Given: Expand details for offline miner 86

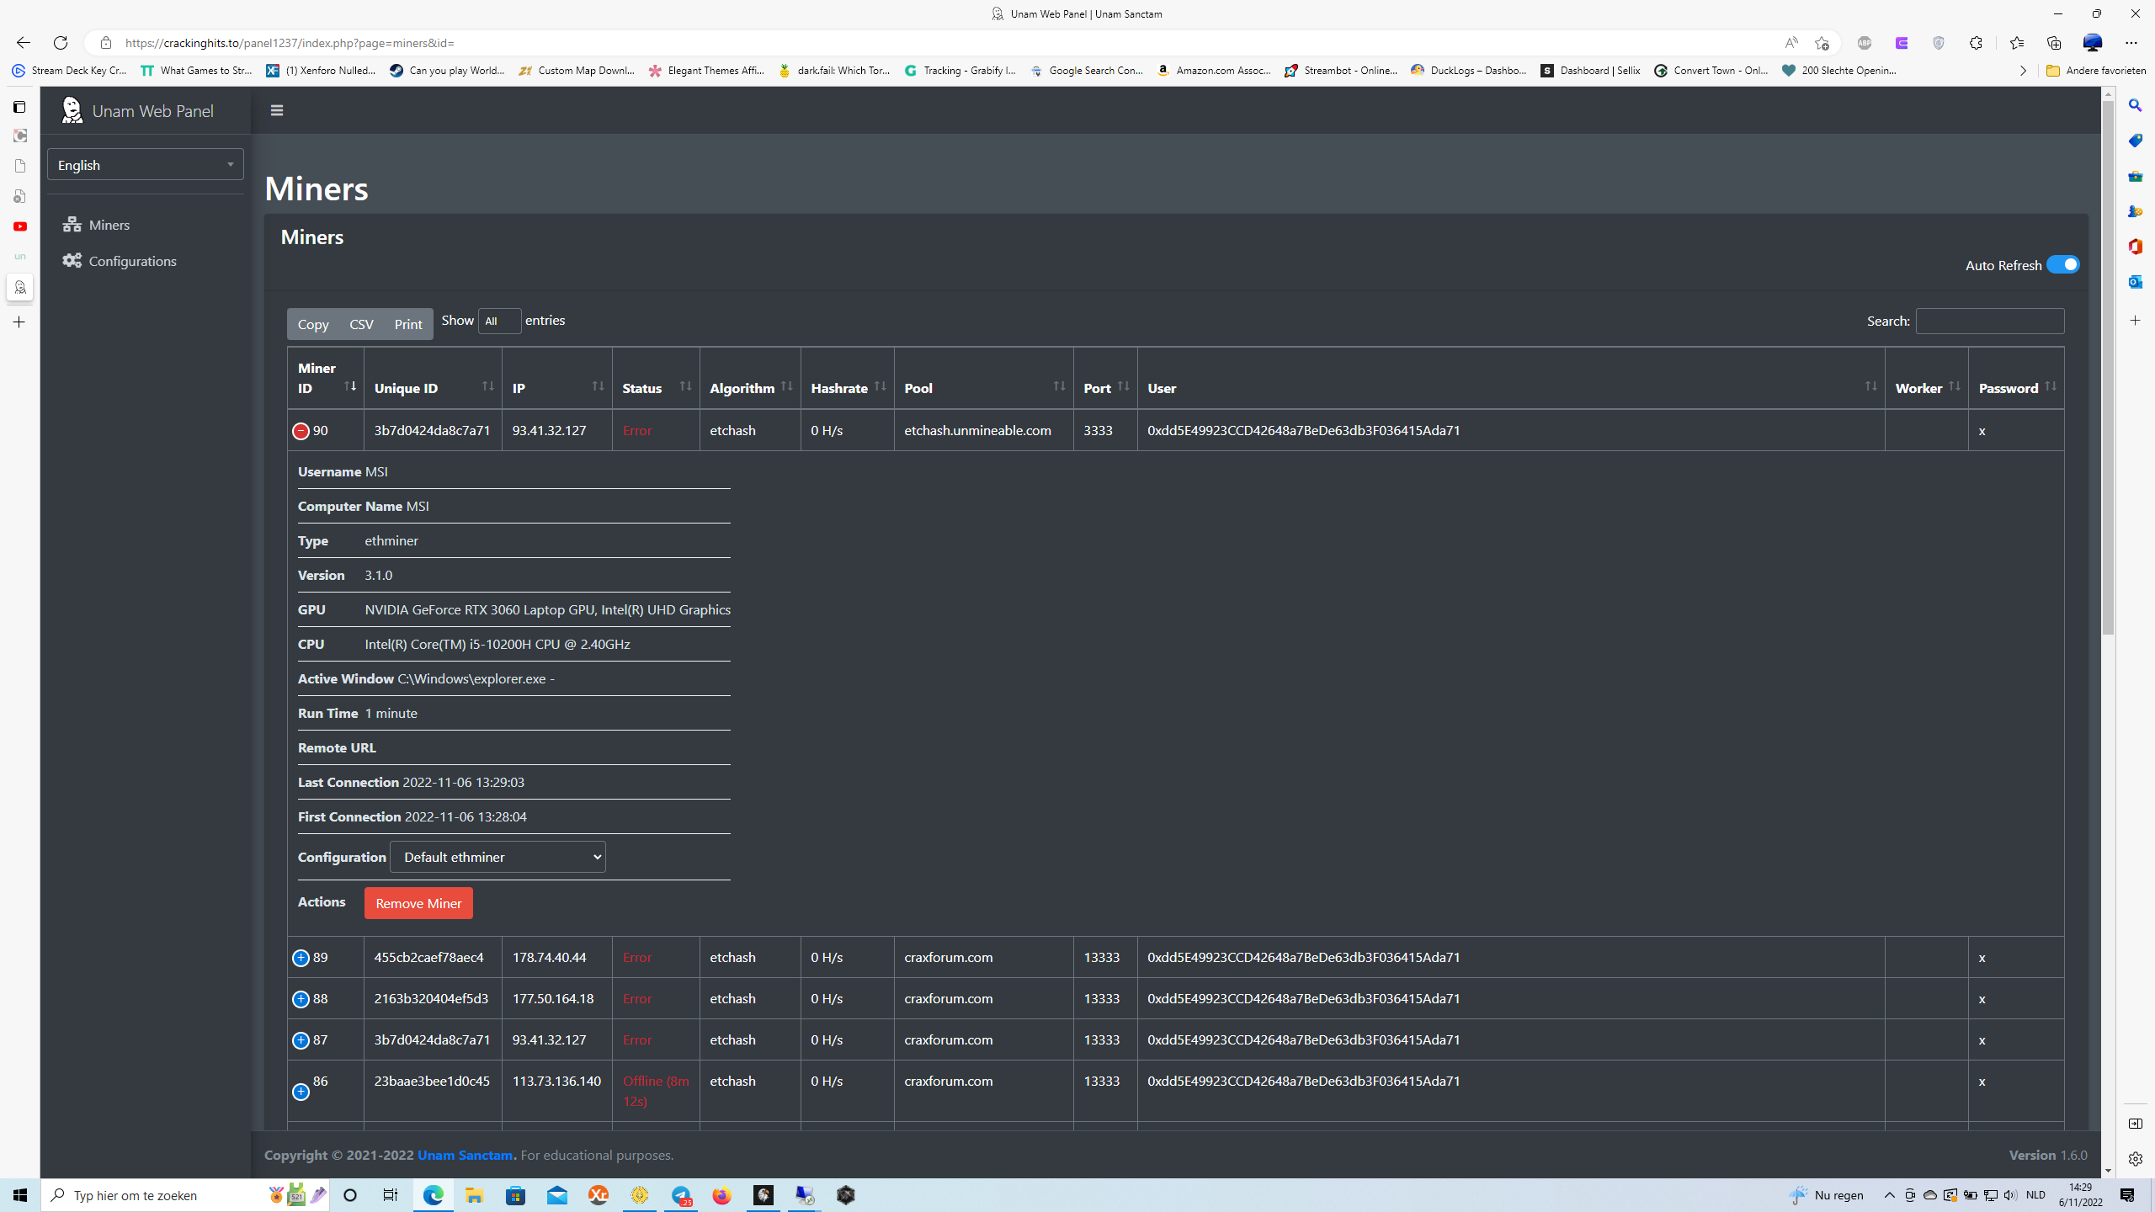Looking at the screenshot, I should pos(300,1092).
